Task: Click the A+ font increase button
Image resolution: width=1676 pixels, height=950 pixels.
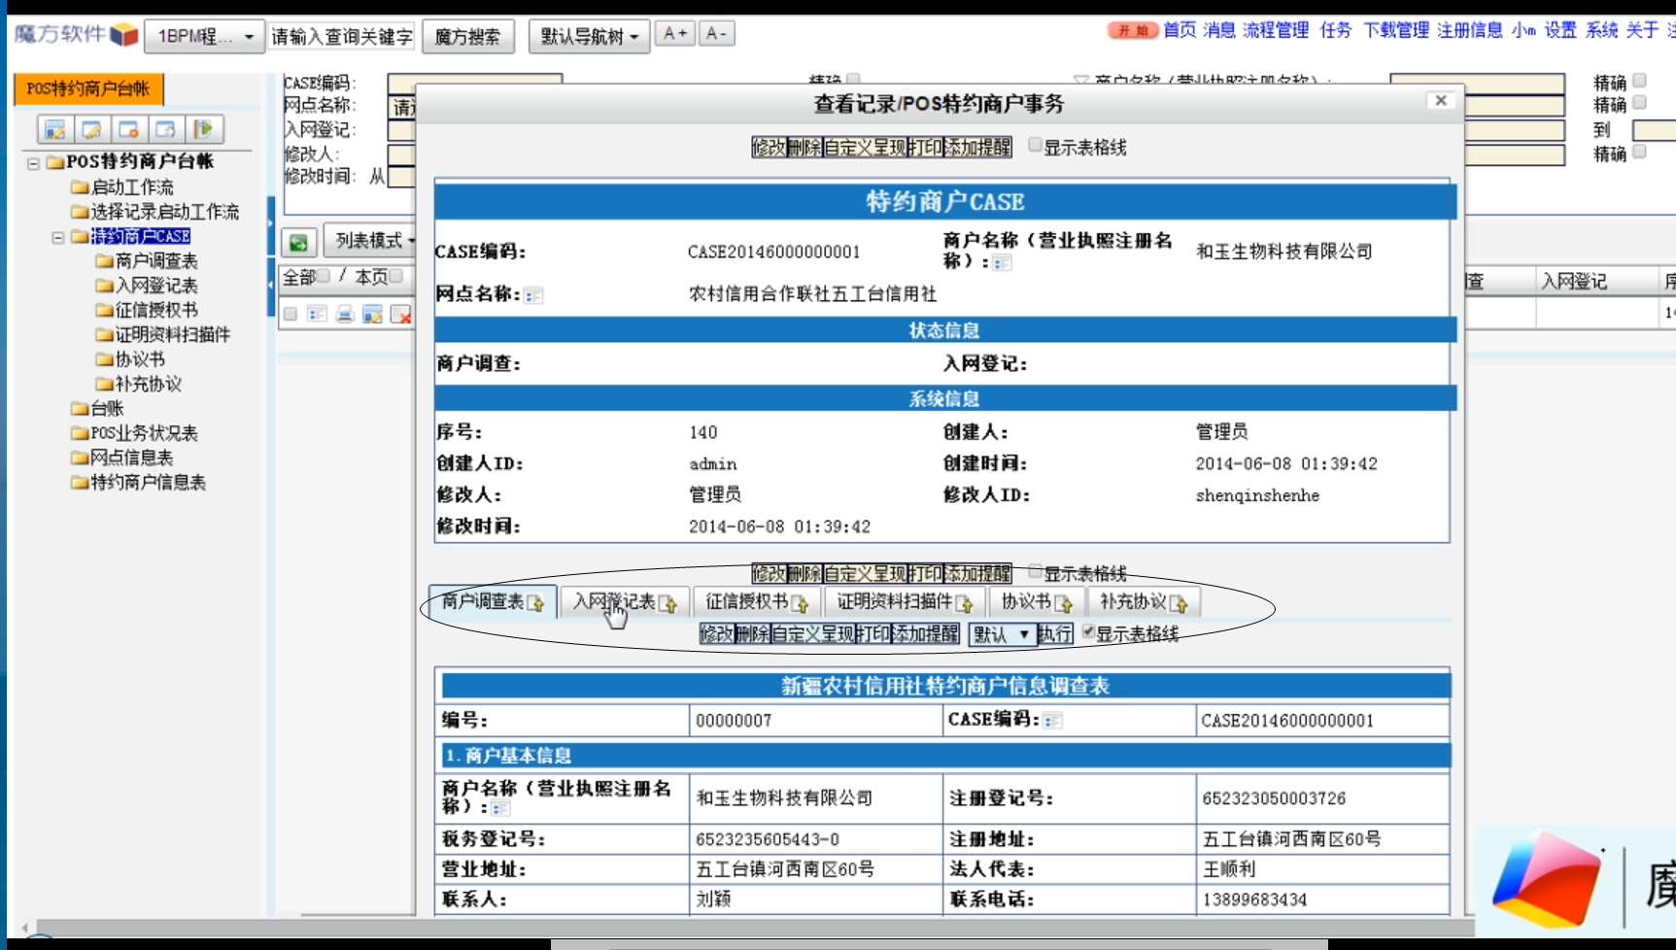Action: (x=675, y=34)
